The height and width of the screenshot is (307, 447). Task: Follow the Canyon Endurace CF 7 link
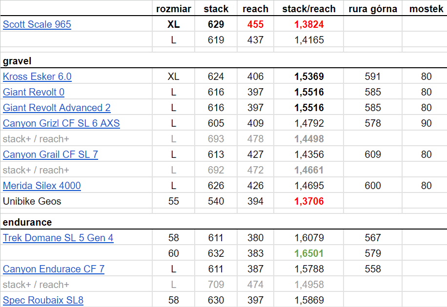54,269
